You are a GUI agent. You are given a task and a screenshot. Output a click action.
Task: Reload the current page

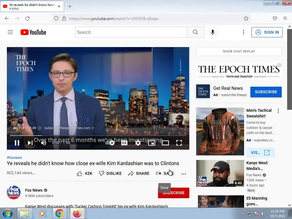point(27,19)
